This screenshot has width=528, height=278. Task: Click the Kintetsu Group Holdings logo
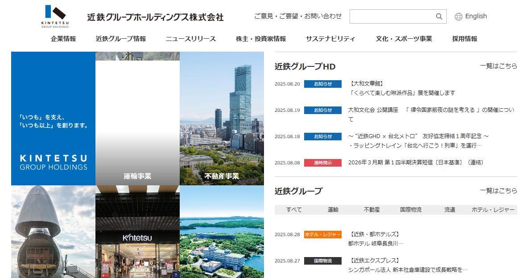[x=55, y=16]
